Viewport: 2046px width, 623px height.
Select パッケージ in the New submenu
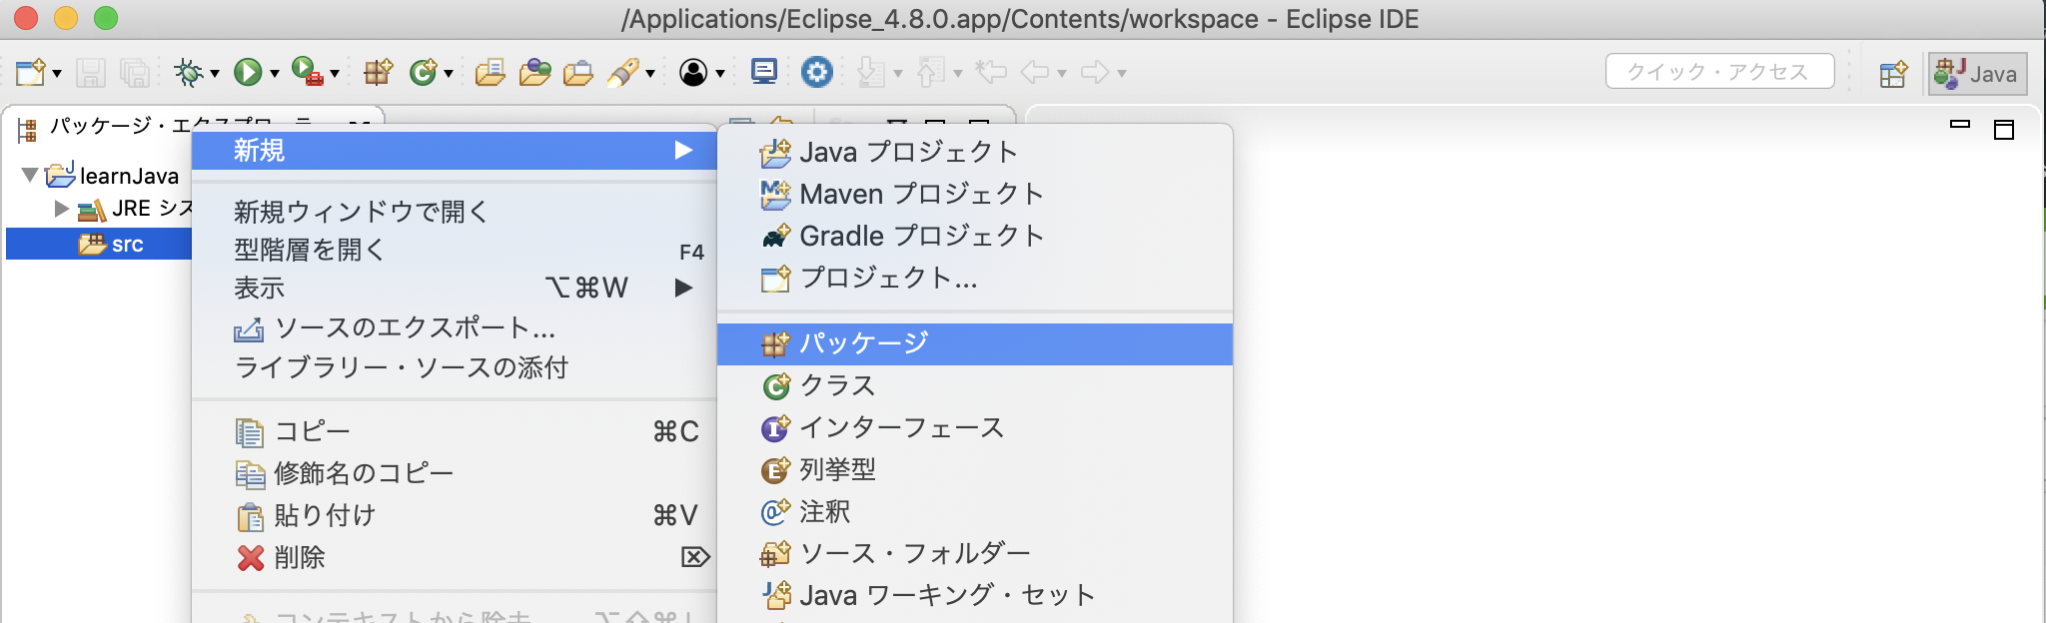[975, 343]
